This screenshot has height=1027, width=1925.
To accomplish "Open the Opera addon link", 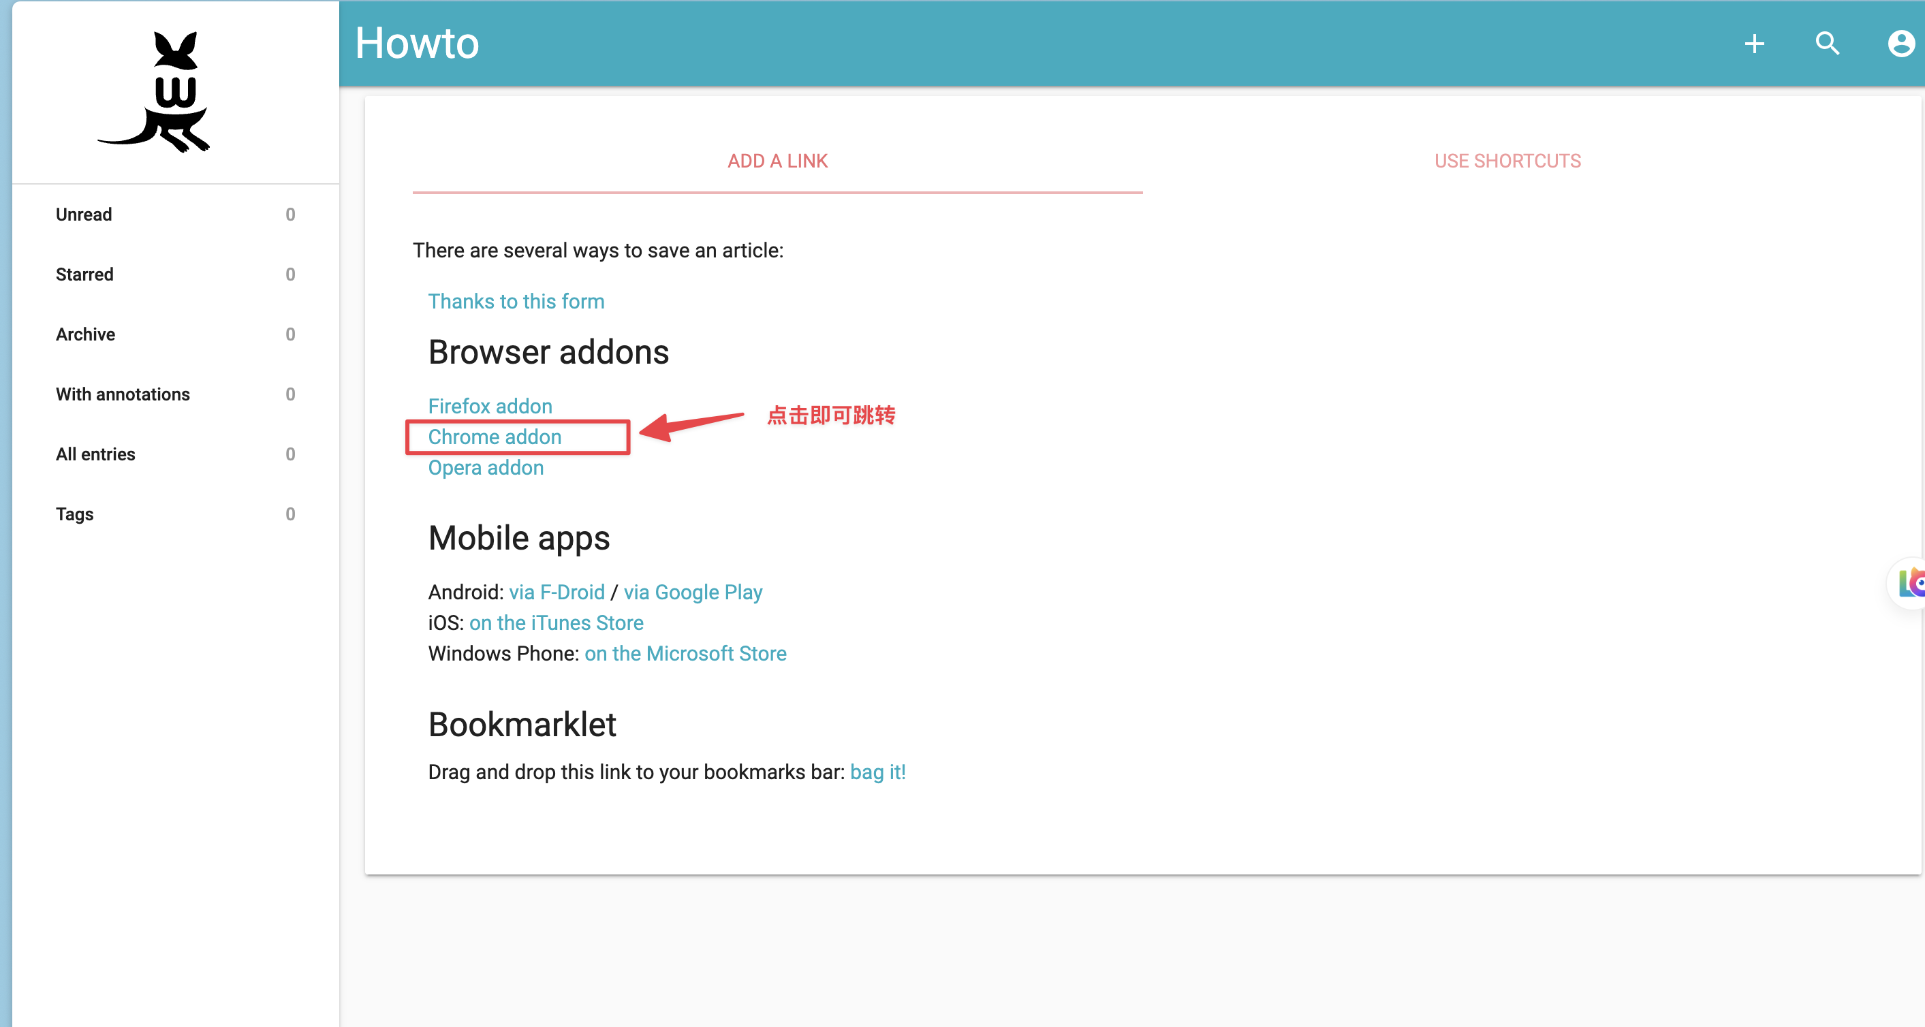I will [485, 468].
